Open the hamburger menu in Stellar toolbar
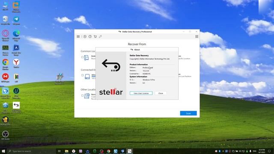This screenshot has height=154, width=274. tap(78, 36)
